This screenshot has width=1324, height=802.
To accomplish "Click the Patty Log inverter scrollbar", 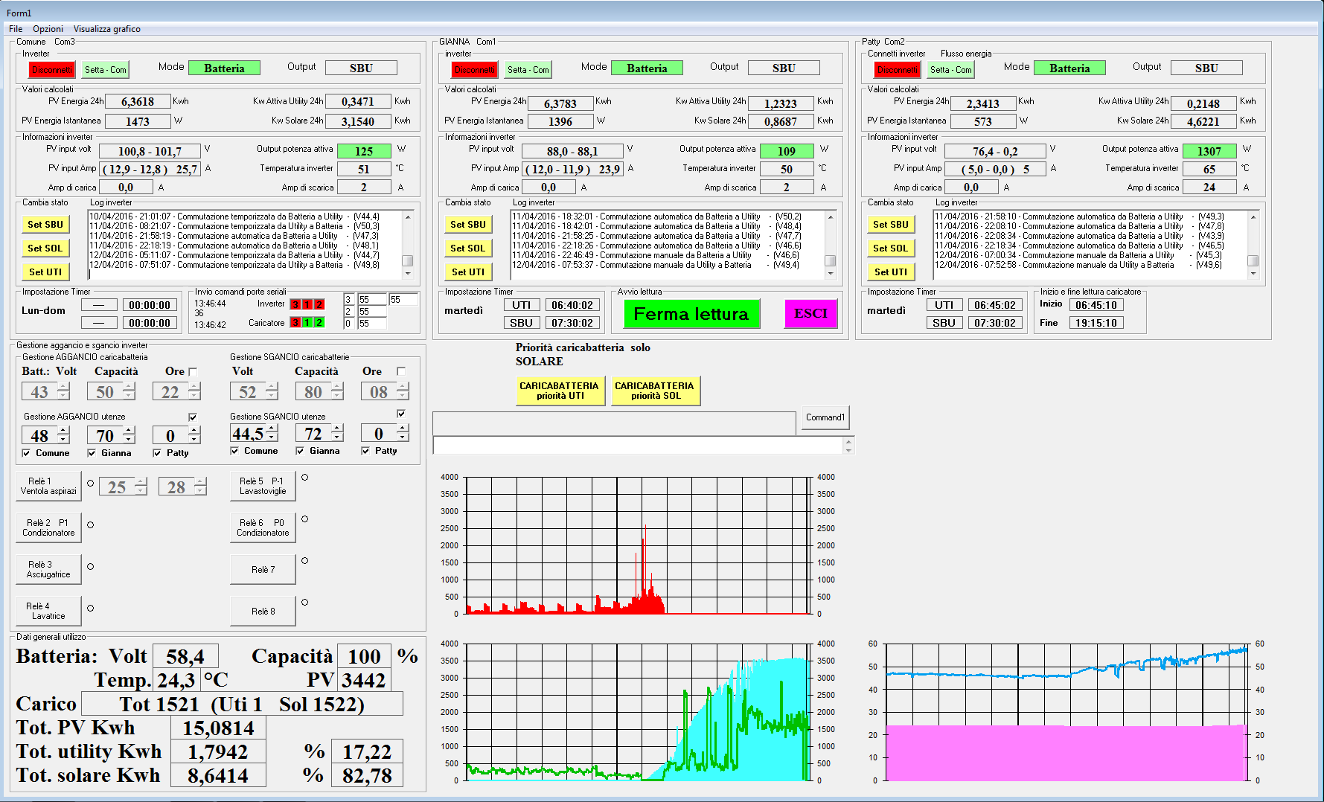I will (x=1253, y=245).
